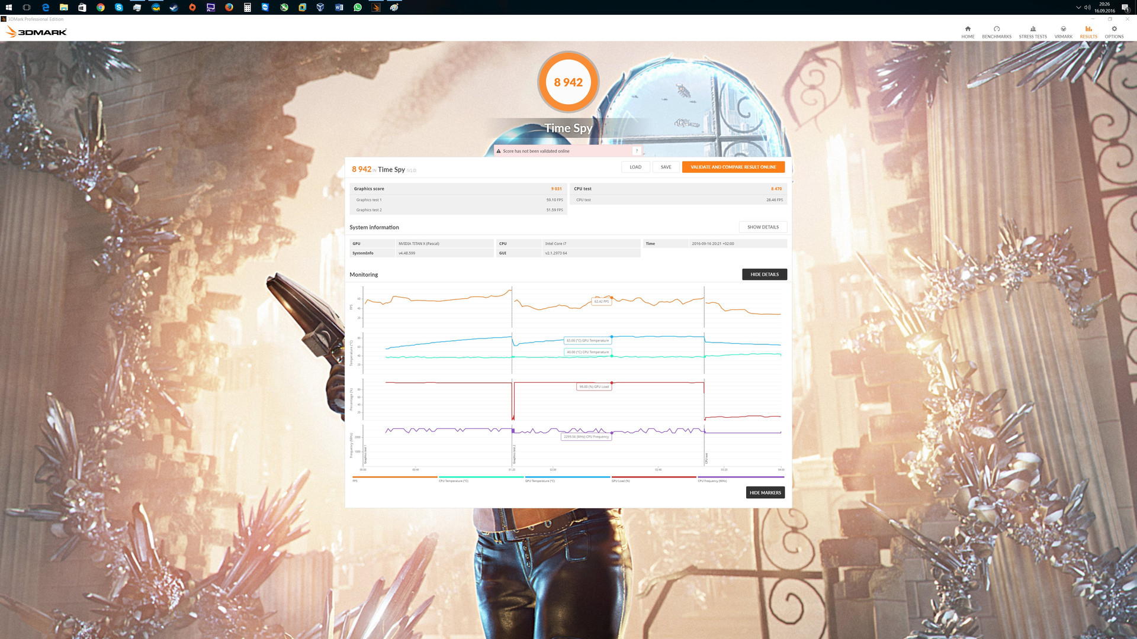Click the 83.00 GPU Temperature chart tooltip
The height and width of the screenshot is (639, 1137).
pos(587,340)
